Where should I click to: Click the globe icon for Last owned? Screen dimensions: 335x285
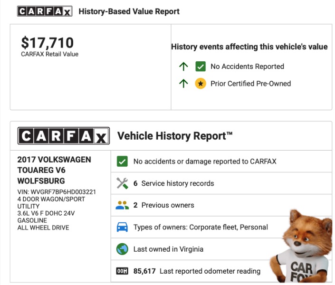tap(122, 249)
